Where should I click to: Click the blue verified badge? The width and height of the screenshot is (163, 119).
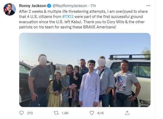[x=49, y=6]
